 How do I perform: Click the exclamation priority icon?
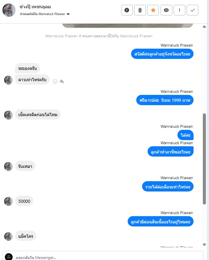click(x=179, y=10)
